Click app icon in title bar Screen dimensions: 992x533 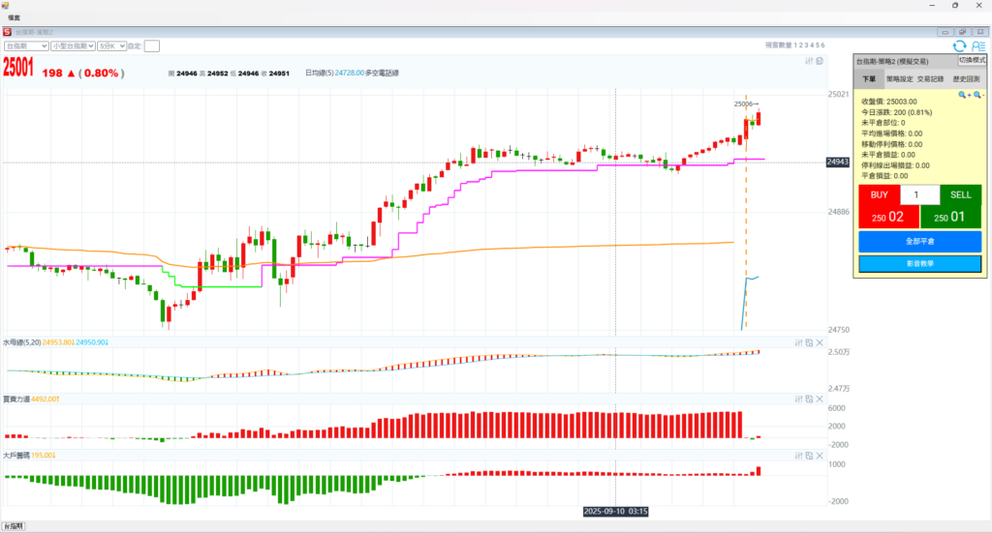coord(5,5)
